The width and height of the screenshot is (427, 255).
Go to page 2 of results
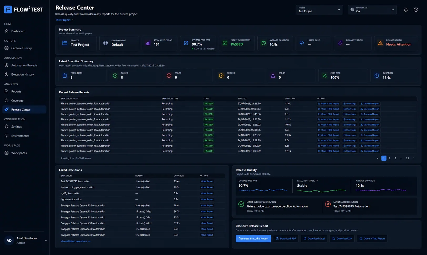click(390, 158)
